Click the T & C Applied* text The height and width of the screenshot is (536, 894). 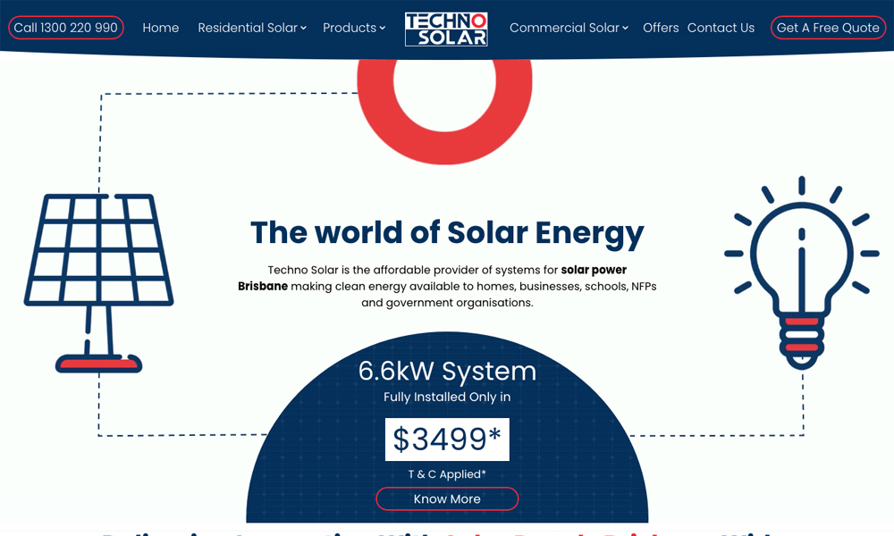[x=447, y=474]
